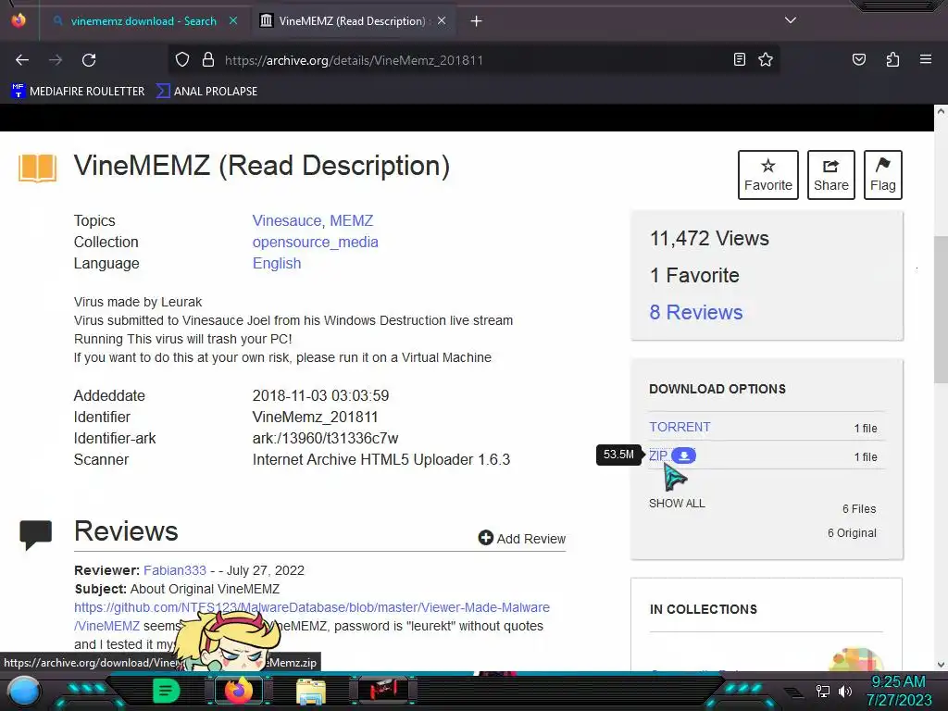
Task: Open the second bookmarks toolbar item
Action: tap(206, 92)
